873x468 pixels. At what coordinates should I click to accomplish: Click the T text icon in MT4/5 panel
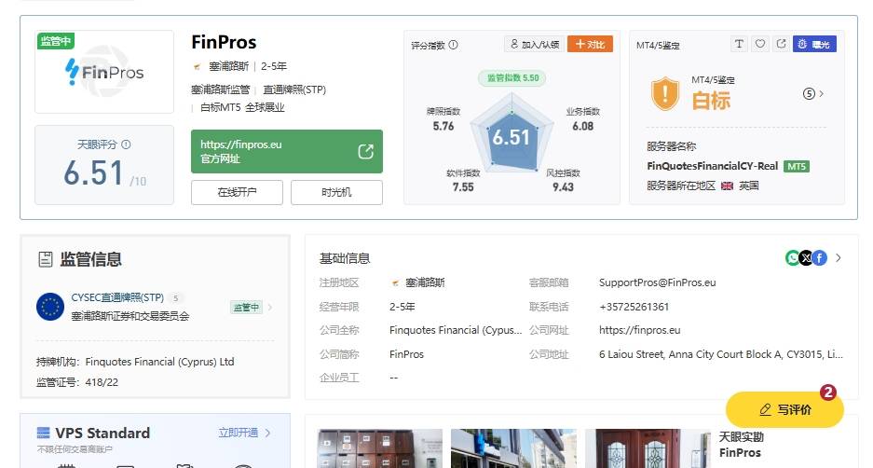[739, 44]
